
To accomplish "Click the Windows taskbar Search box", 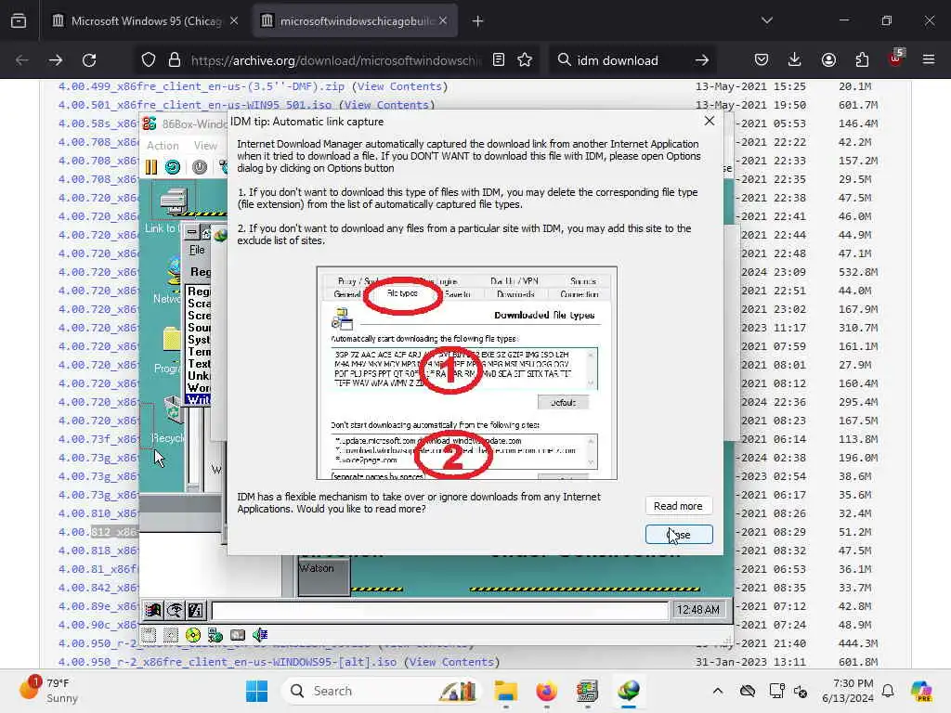I will click(380, 691).
